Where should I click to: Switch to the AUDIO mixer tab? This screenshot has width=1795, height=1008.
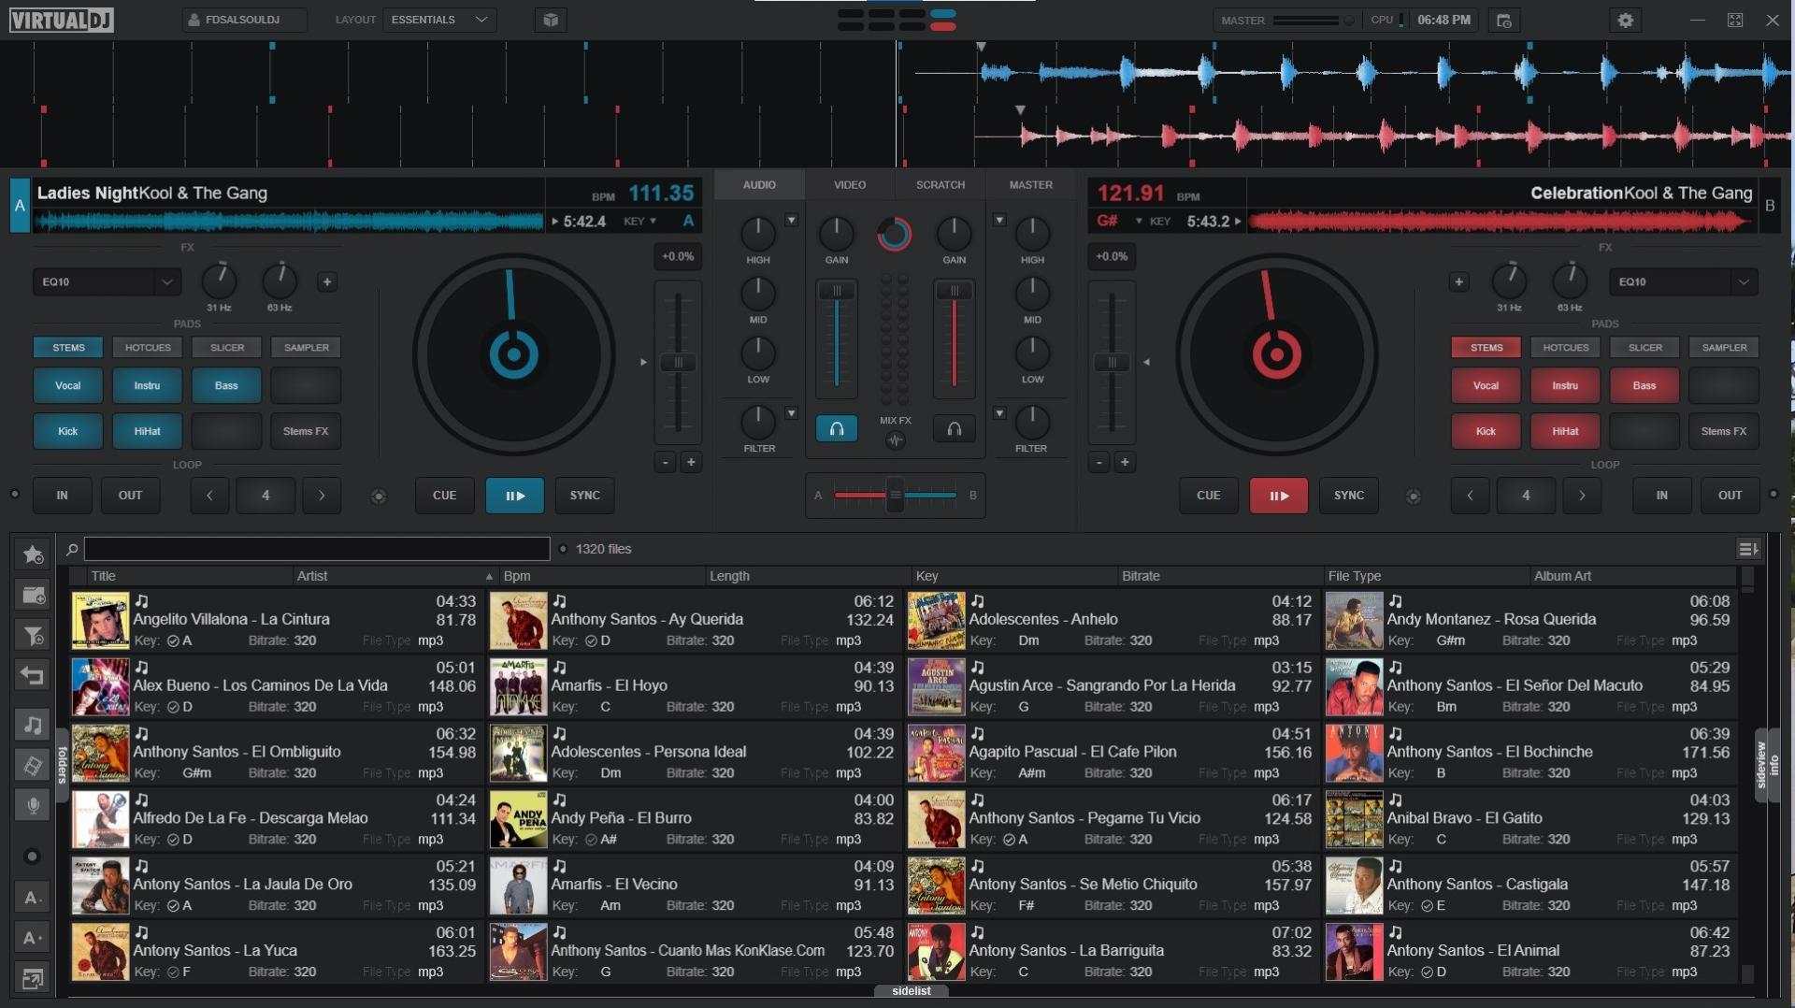[x=759, y=185]
